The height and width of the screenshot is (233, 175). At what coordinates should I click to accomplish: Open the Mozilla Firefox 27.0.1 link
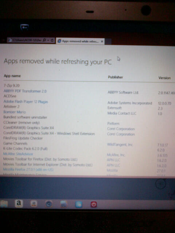tap(28, 170)
